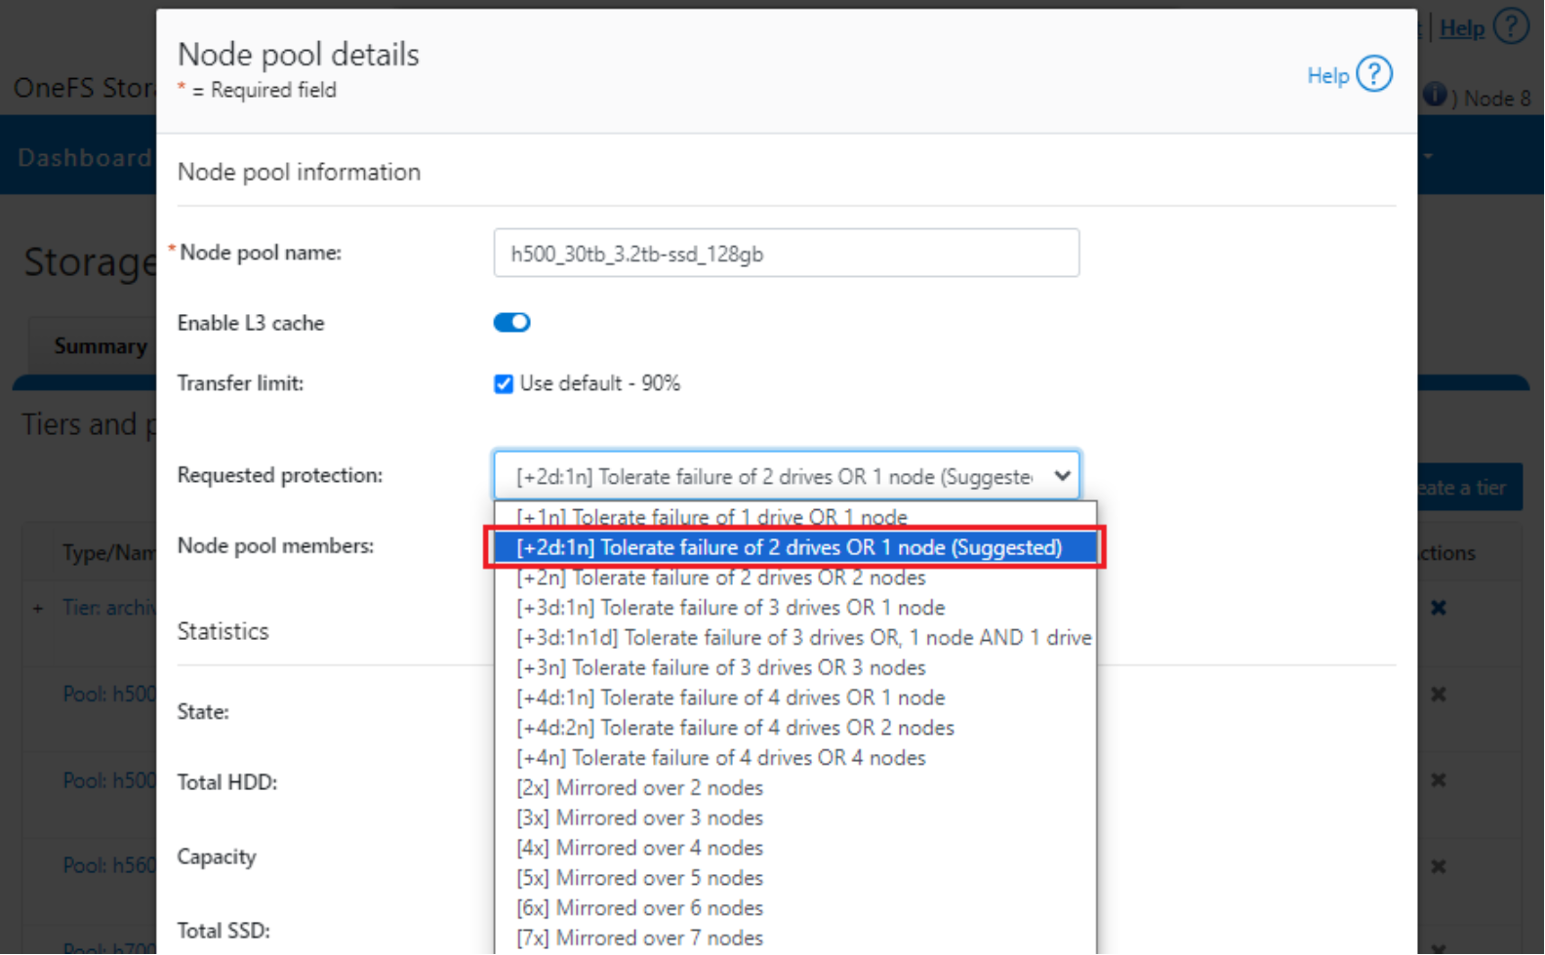Toggle the Enable L3 cache switch
Viewport: 1545px width, 955px height.
point(511,322)
